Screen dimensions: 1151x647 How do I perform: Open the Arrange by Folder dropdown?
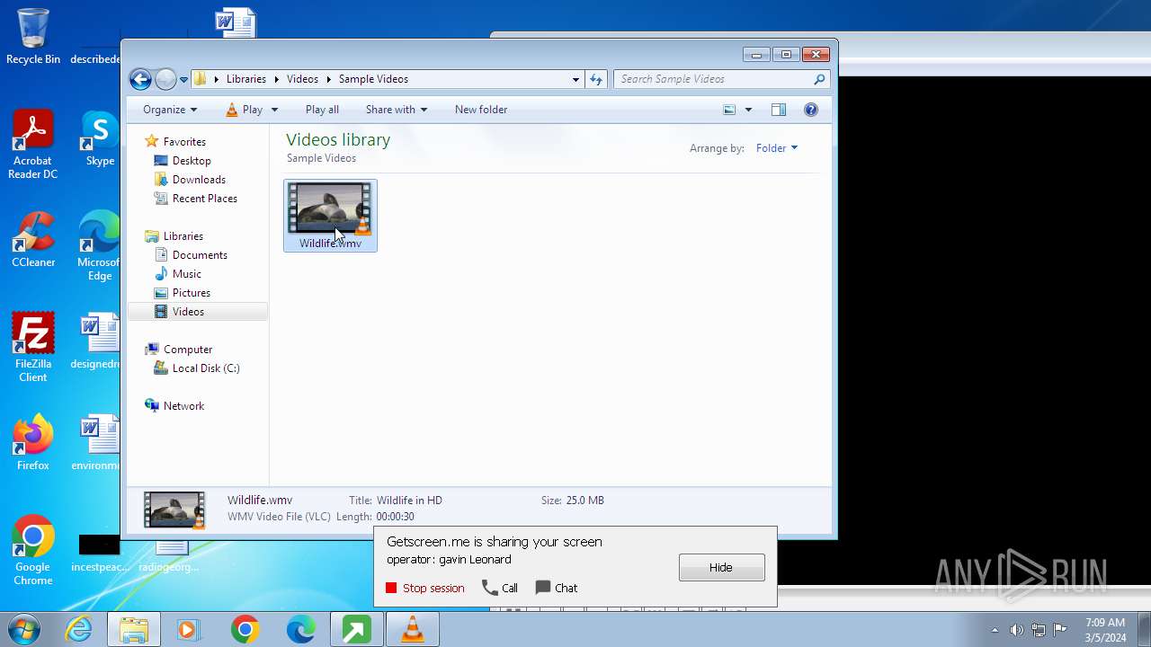[776, 148]
